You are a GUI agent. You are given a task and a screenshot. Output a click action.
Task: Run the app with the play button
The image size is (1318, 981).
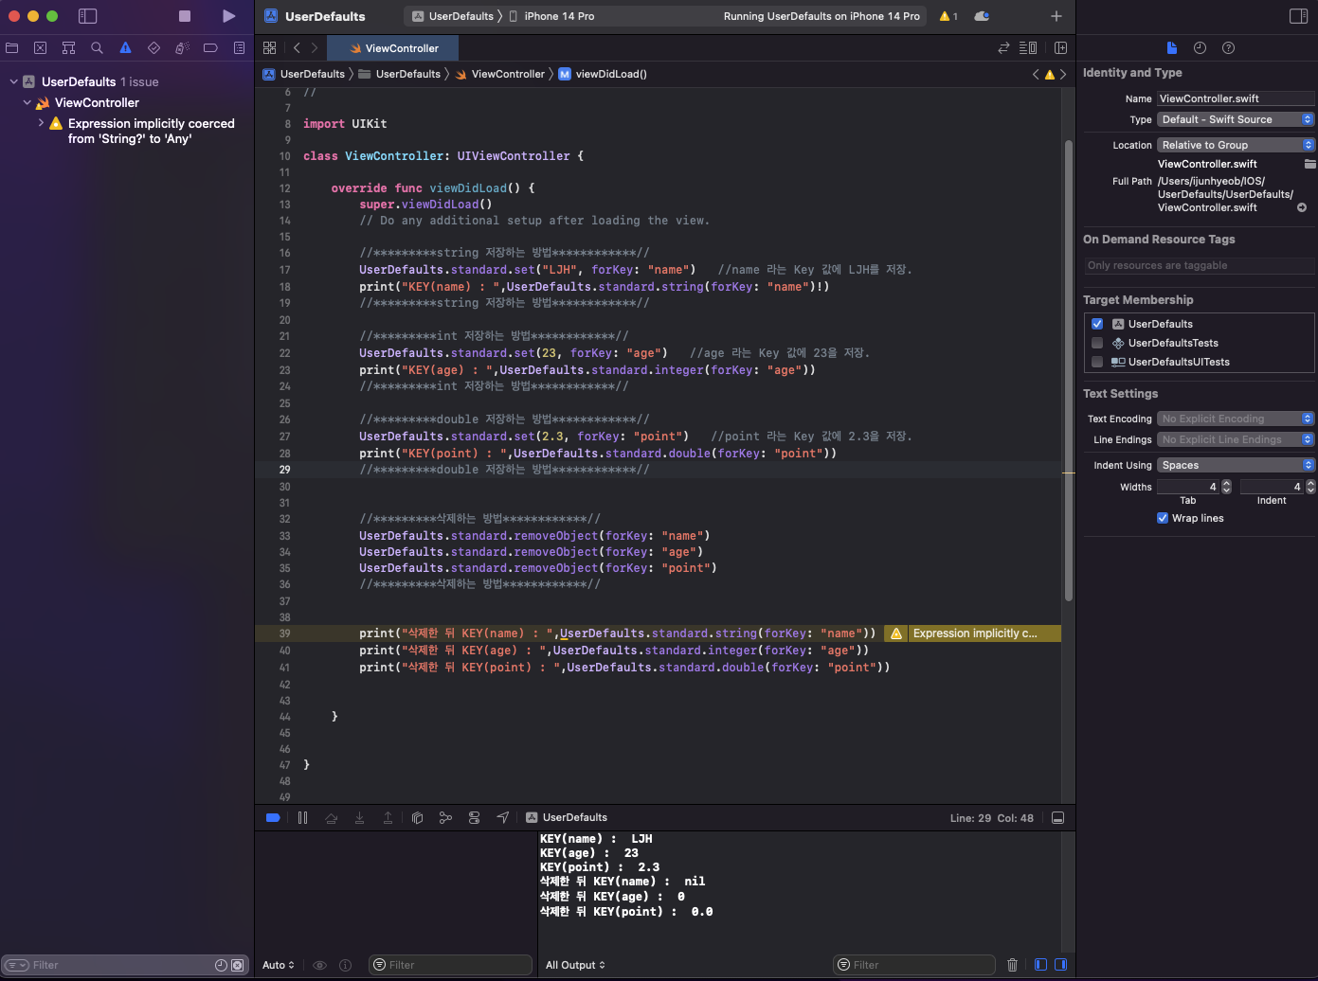click(x=228, y=16)
